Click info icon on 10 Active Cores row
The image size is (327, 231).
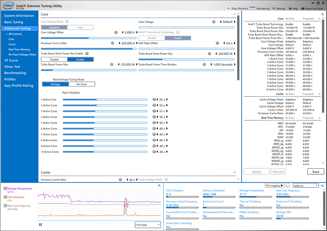pos(154,152)
